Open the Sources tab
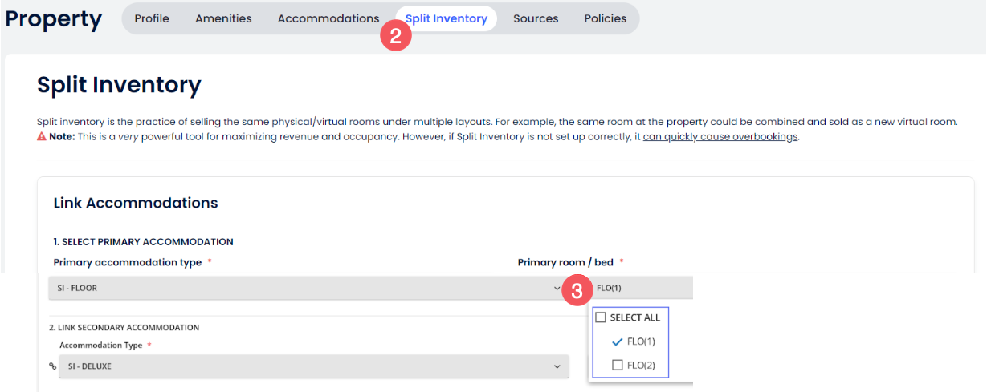Image resolution: width=987 pixels, height=392 pixels. click(536, 18)
